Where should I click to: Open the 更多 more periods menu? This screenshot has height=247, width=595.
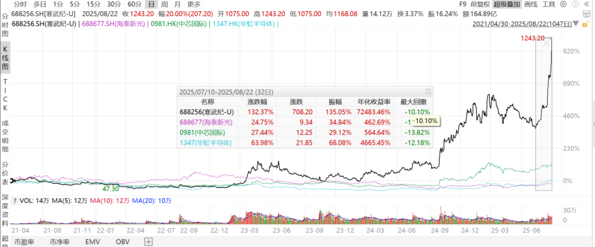194,5
